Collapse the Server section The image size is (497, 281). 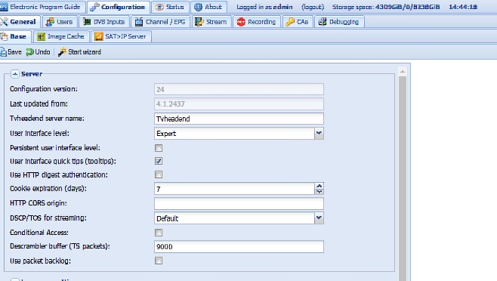(15, 74)
